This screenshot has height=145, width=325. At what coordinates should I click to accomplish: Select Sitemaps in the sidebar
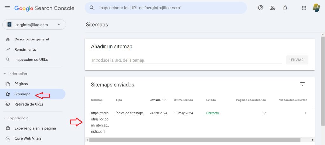click(33, 94)
